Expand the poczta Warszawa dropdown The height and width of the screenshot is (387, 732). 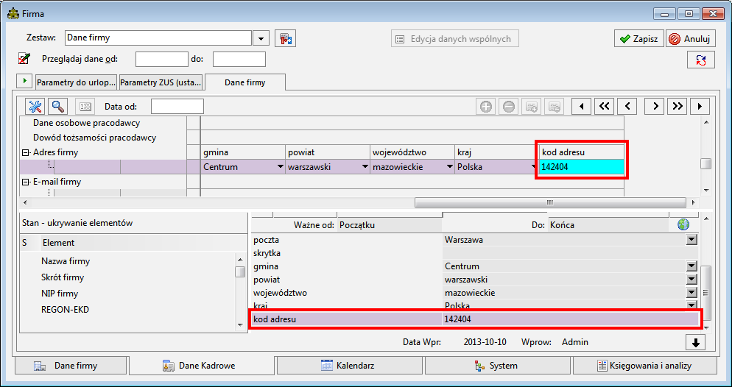pyautogui.click(x=691, y=240)
